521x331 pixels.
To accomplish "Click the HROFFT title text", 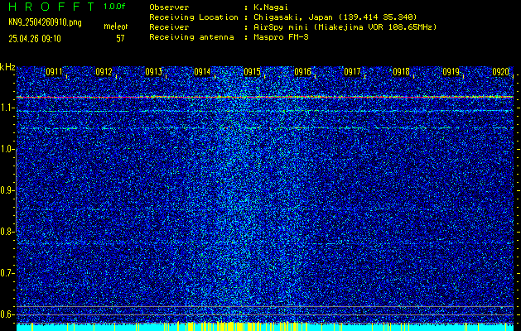I will pos(51,7).
